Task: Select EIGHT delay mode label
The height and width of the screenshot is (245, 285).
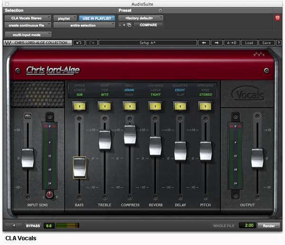Action: pos(180,90)
